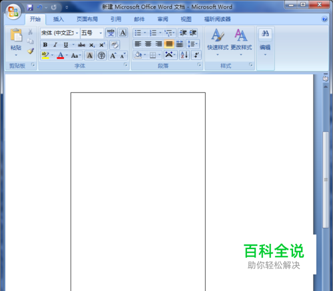Add a character border

click(123, 33)
